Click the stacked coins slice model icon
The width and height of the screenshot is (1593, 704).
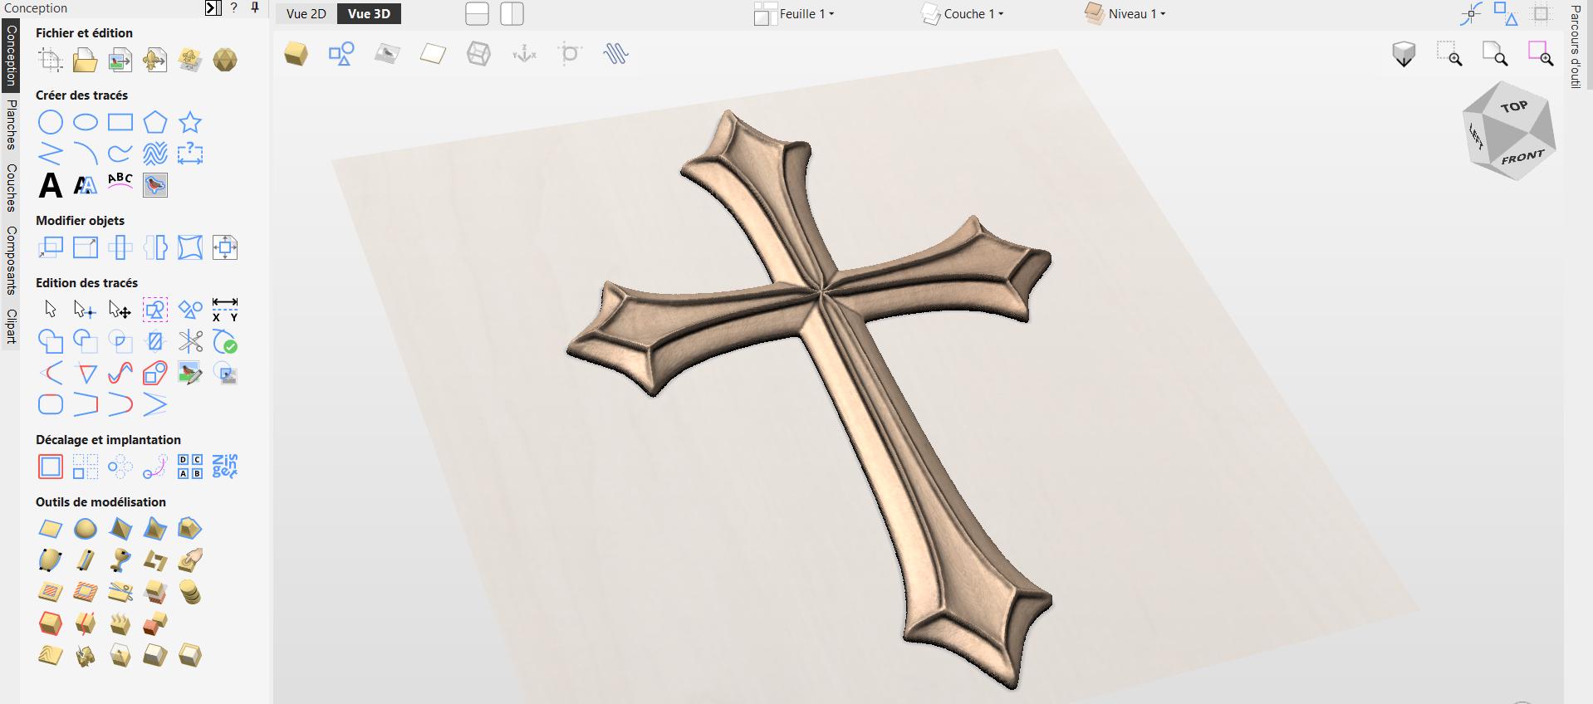(x=190, y=592)
